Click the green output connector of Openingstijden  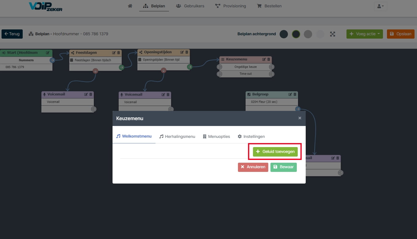click(x=189, y=67)
